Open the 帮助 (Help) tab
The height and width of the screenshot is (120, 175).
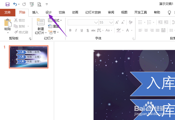pos(157,12)
